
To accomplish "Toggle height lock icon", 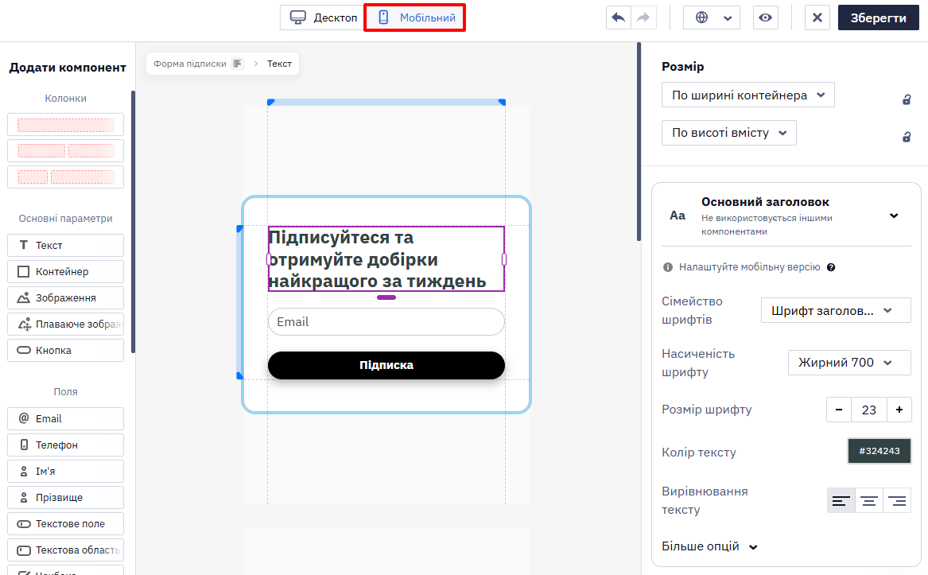I will point(906,137).
